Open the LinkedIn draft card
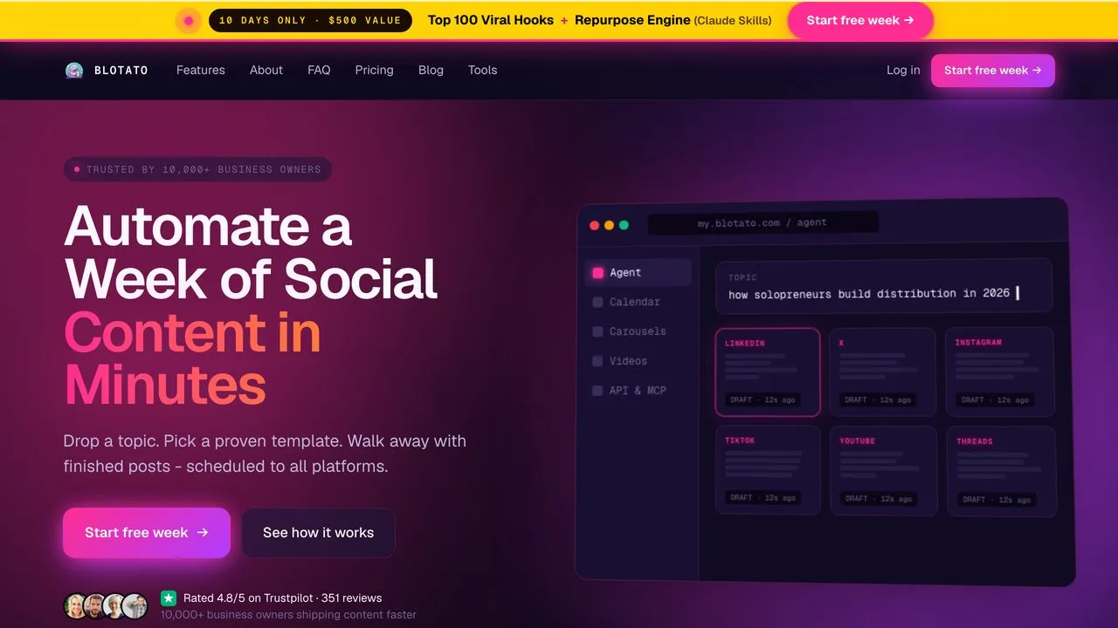Viewport: 1118px width, 628px height. [768, 372]
